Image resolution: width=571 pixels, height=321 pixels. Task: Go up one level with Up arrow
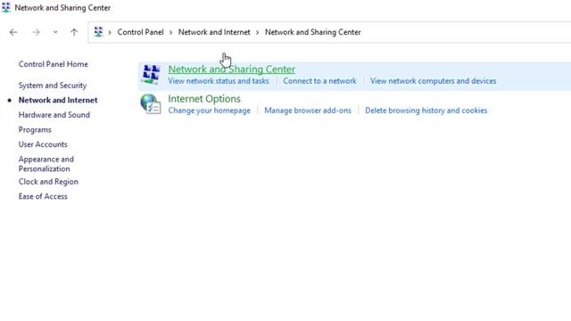[x=74, y=32]
